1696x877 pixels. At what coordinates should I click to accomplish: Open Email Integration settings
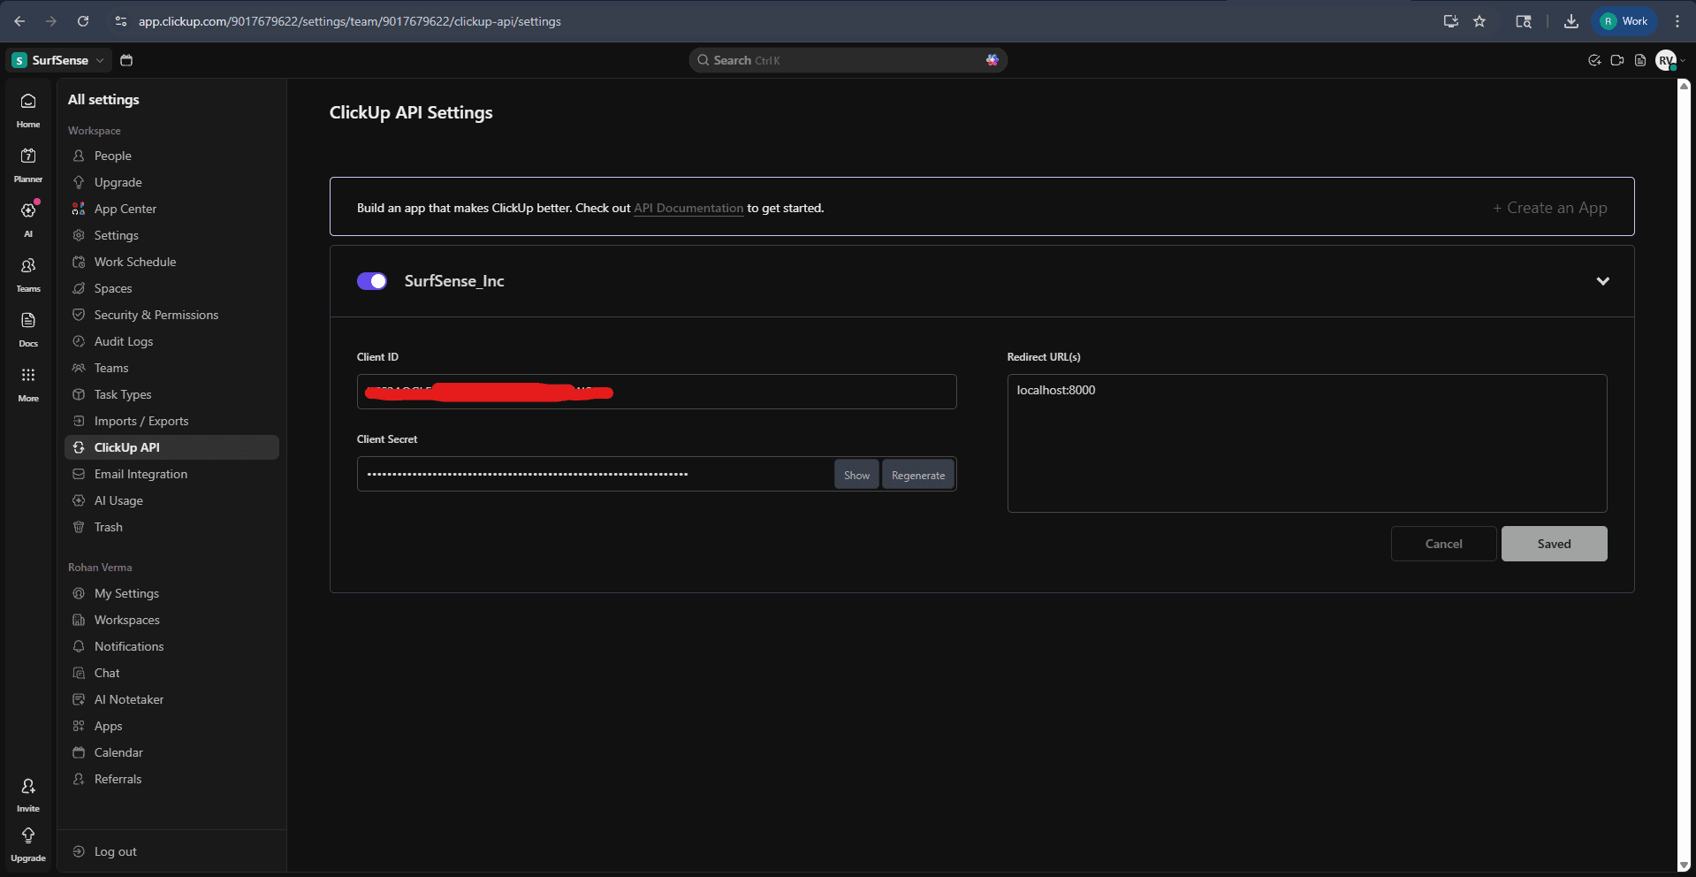click(x=141, y=474)
